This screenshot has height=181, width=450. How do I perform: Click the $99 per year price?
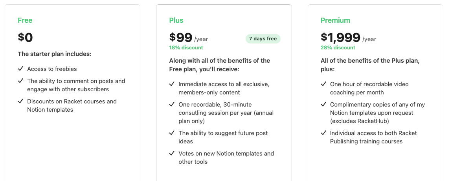coord(189,38)
